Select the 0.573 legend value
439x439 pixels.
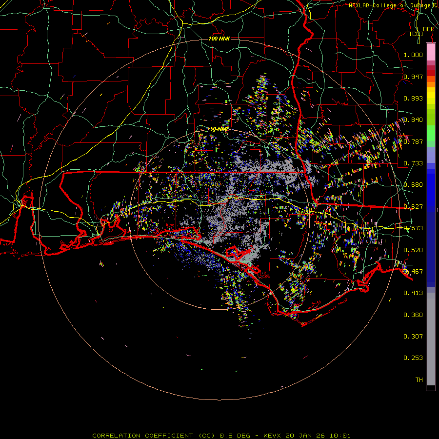click(x=413, y=228)
